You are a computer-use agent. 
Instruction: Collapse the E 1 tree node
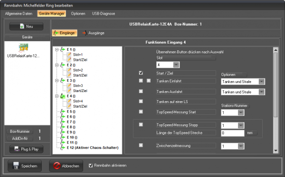57,49
